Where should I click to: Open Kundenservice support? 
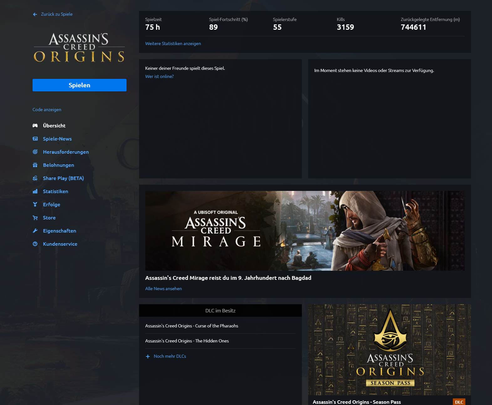[x=60, y=244]
